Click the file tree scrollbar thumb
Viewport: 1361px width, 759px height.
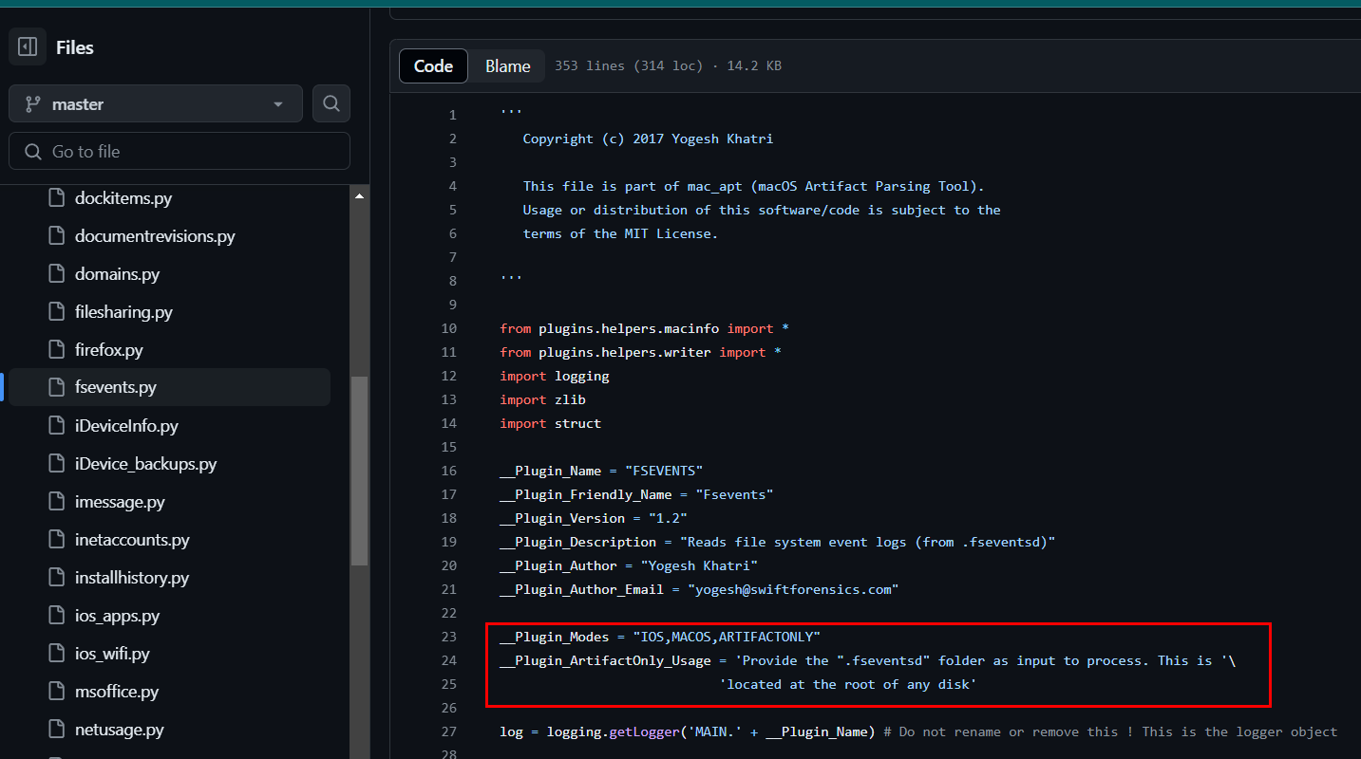click(359, 470)
